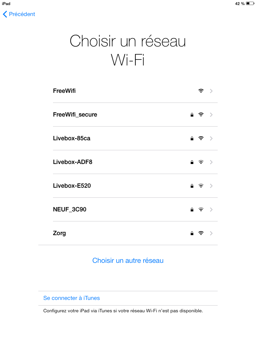Tap the Wi-Fi signal icon for Livebox-ADF8

pos(201,162)
